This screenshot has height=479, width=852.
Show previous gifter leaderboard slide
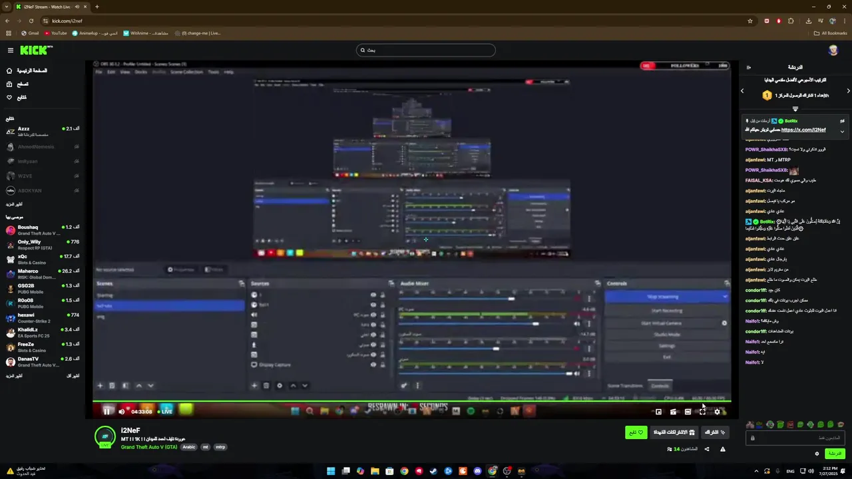point(744,90)
